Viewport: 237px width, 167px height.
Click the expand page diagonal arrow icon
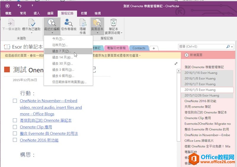[176, 63]
